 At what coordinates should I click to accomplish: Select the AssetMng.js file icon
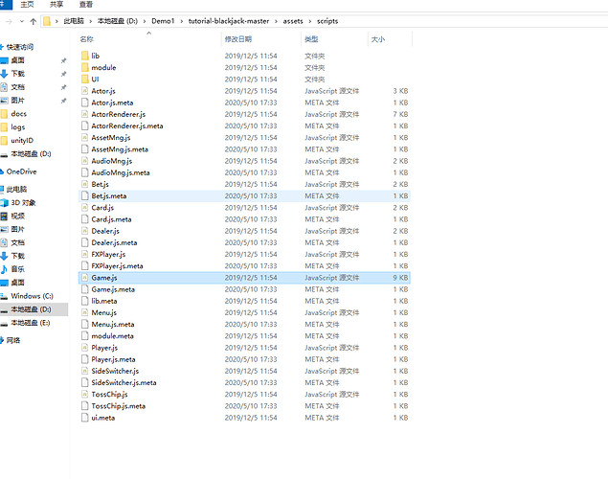[x=85, y=138]
